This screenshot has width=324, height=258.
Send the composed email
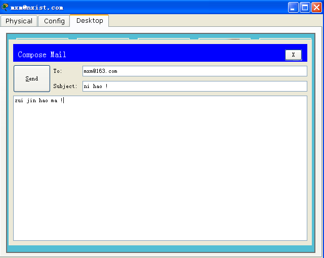[x=32, y=78]
